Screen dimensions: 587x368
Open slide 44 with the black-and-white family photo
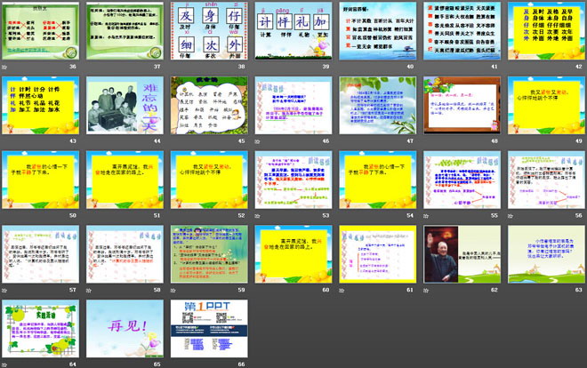125,105
